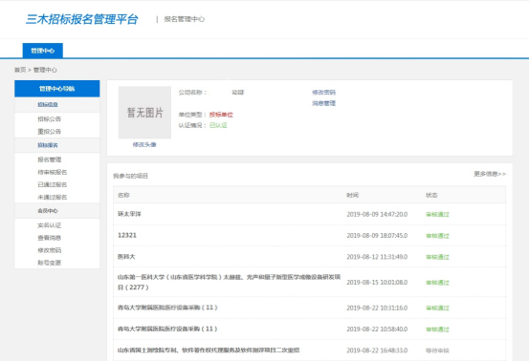Open 实名认证 in the sidebar
The height and width of the screenshot is (361, 529).
point(49,225)
